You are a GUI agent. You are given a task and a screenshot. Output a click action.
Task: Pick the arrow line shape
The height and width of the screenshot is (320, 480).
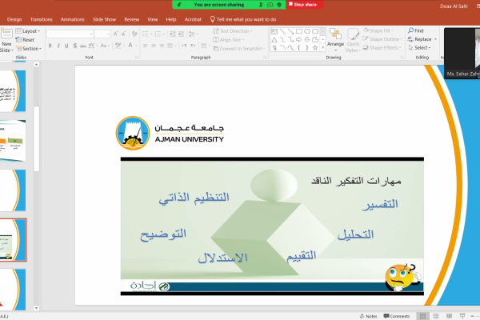pos(291,31)
